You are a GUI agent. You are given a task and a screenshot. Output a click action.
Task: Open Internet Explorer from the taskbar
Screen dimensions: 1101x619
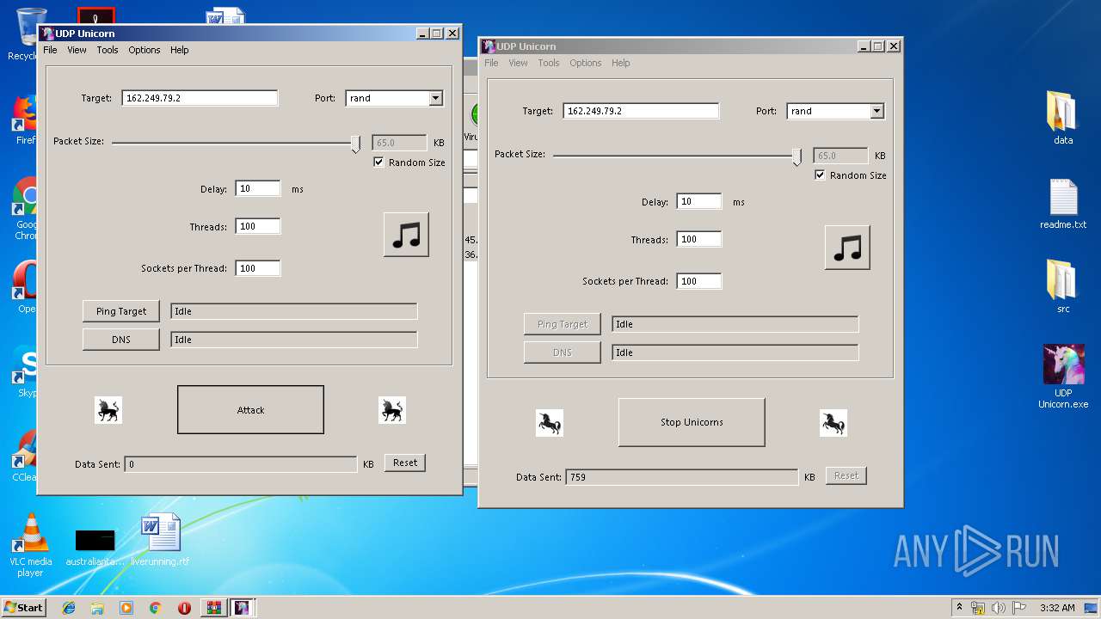69,608
